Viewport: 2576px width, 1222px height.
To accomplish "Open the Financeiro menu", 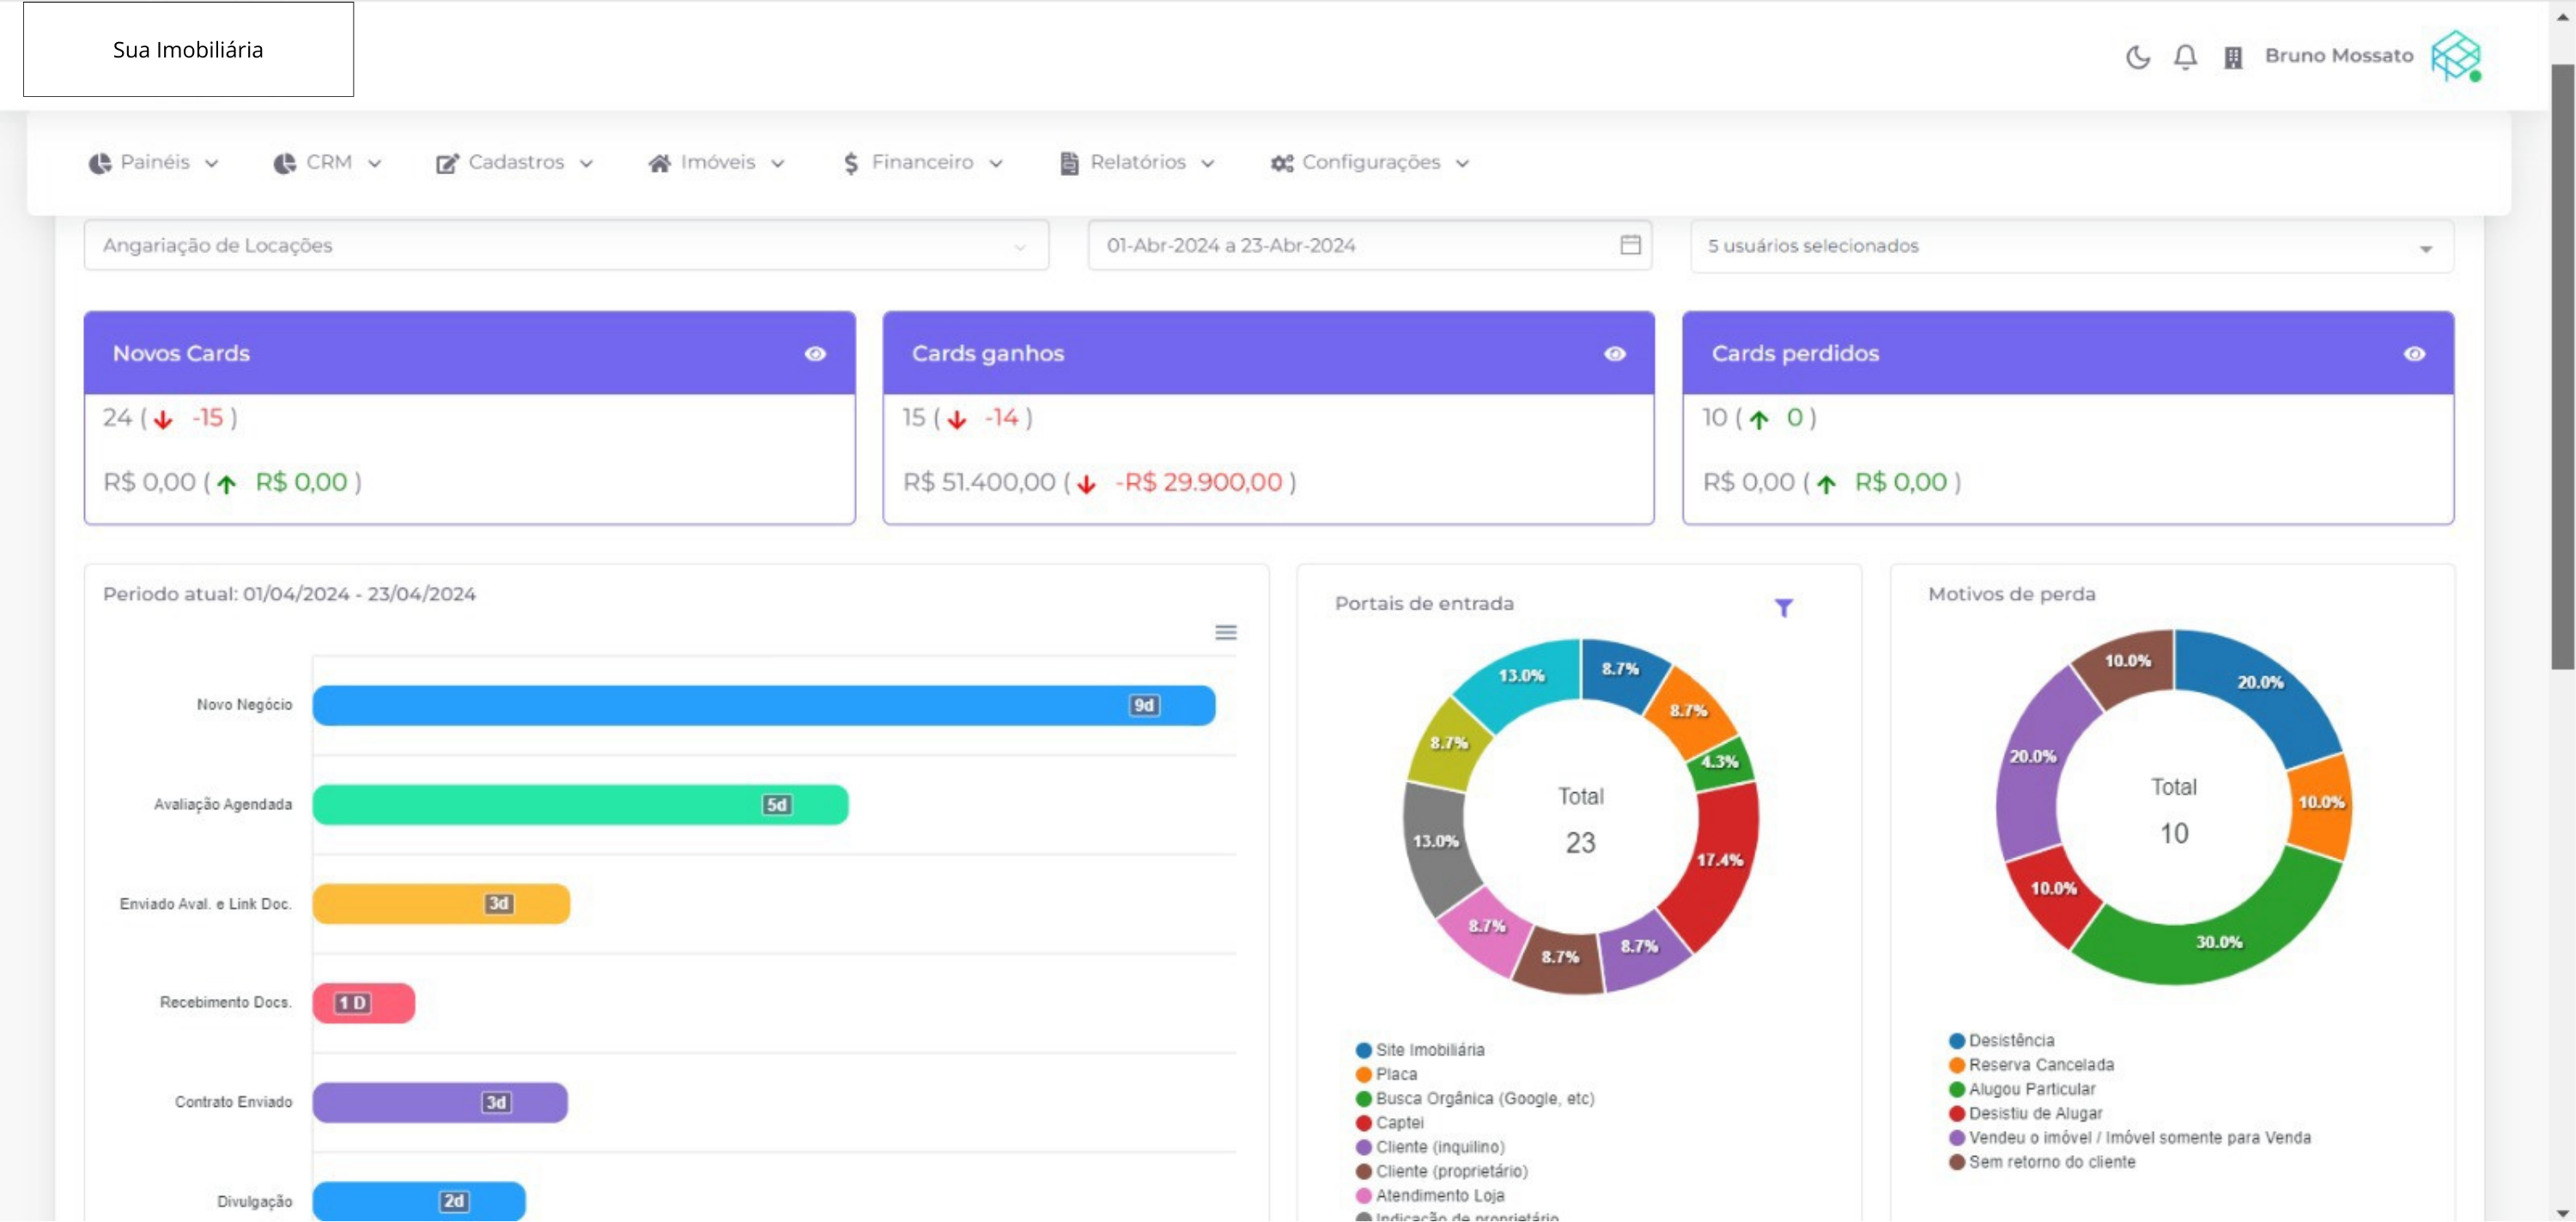I will coord(921,163).
